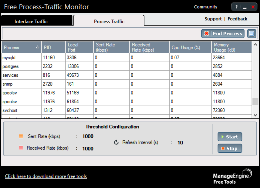Open the Feedback link
The width and height of the screenshot is (260, 188).
pyautogui.click(x=237, y=19)
